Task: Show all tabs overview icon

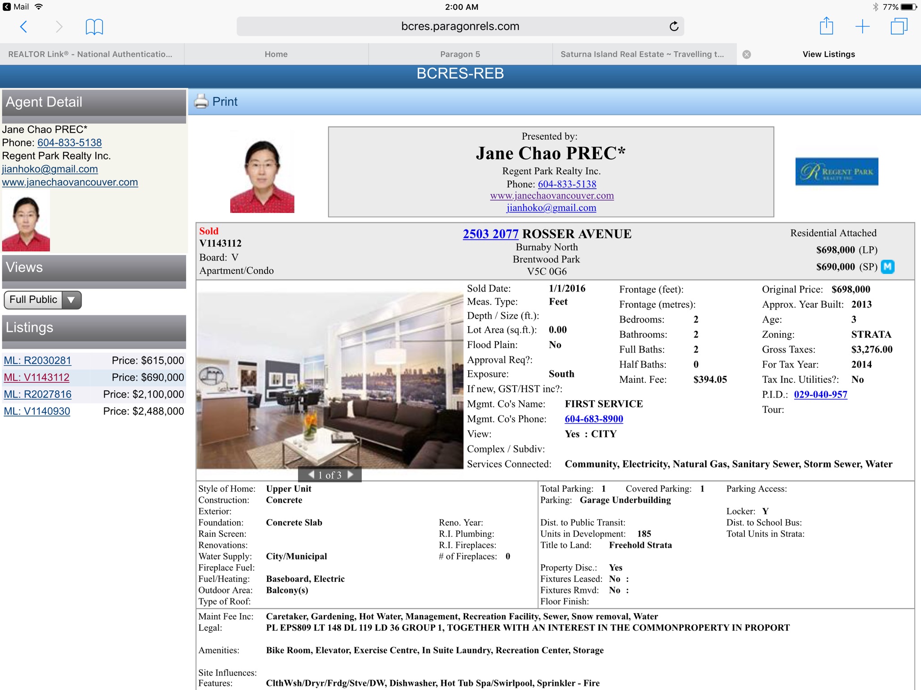Action: click(x=899, y=26)
